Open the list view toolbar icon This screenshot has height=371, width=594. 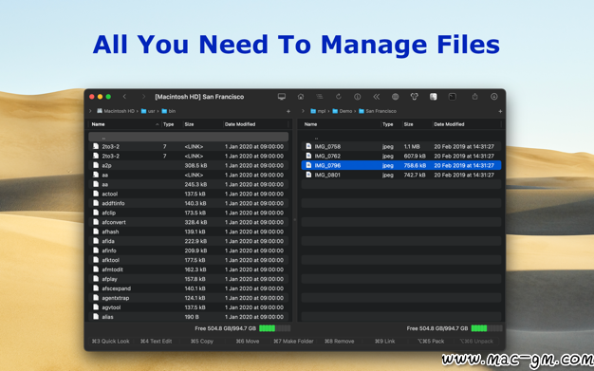coord(320,97)
